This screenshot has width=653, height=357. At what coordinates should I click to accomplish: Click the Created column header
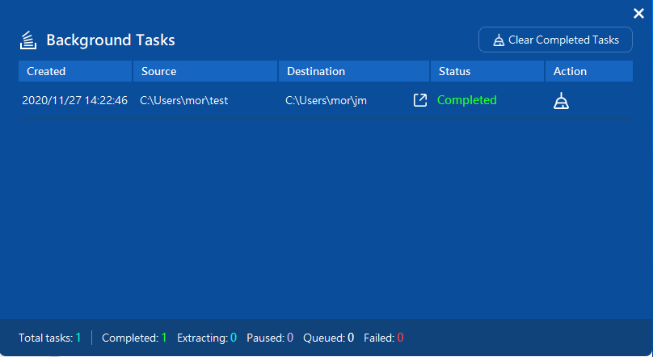point(75,71)
